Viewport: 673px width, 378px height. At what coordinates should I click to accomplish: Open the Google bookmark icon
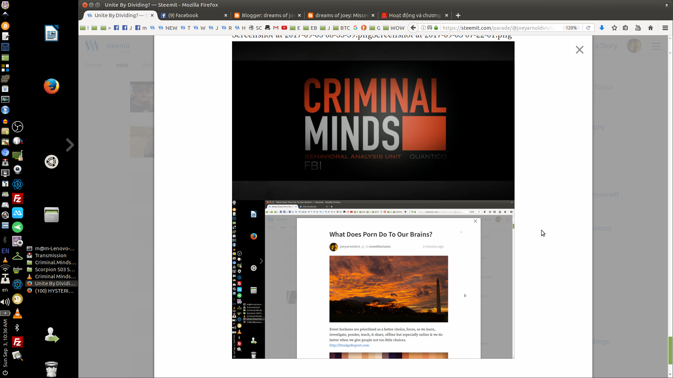[x=355, y=28]
